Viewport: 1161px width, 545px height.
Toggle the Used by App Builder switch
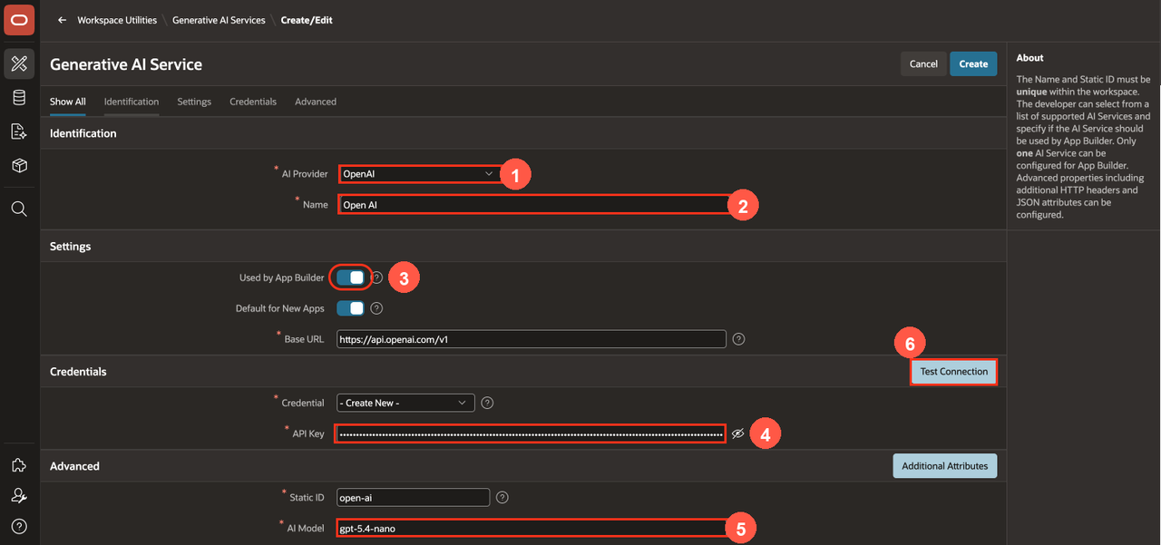click(351, 277)
